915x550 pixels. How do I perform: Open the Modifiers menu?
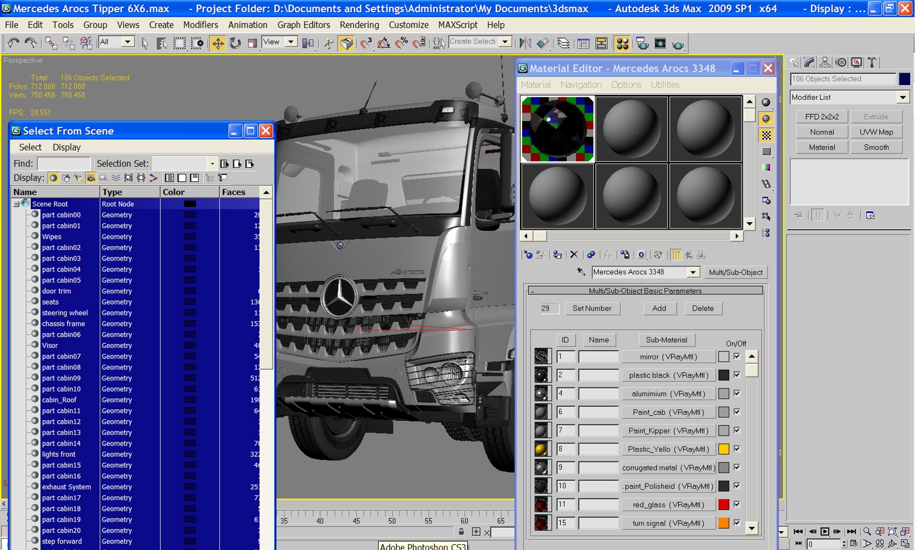[201, 24]
